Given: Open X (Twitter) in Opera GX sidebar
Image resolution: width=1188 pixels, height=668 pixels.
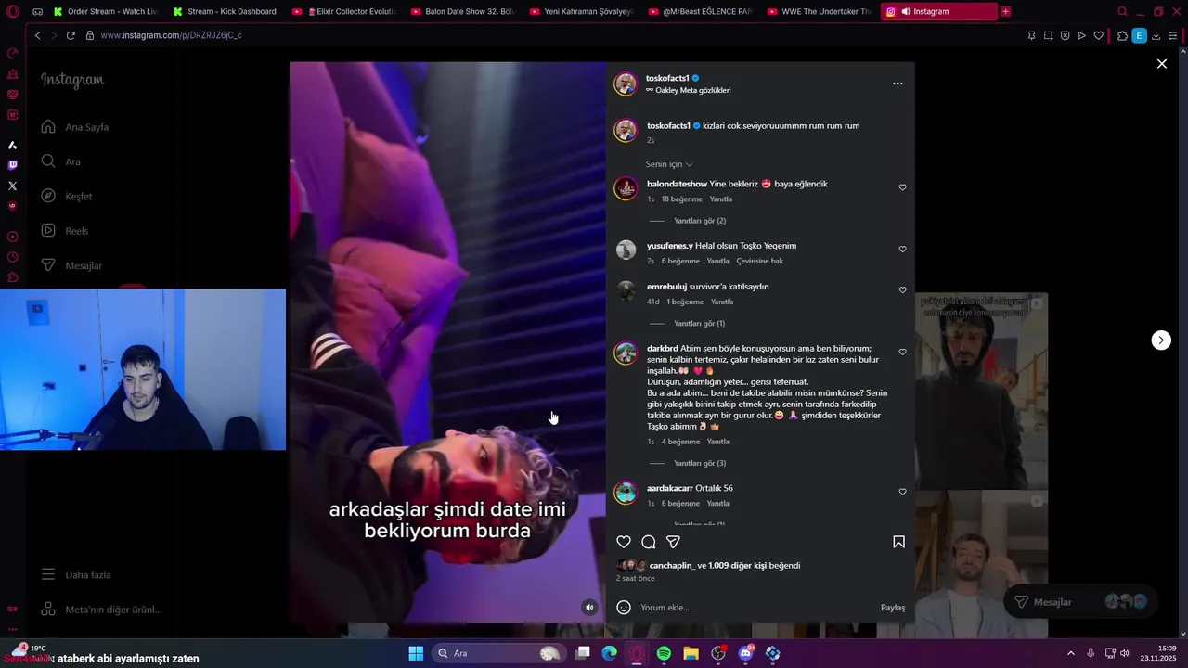Looking at the screenshot, I should coord(12,186).
